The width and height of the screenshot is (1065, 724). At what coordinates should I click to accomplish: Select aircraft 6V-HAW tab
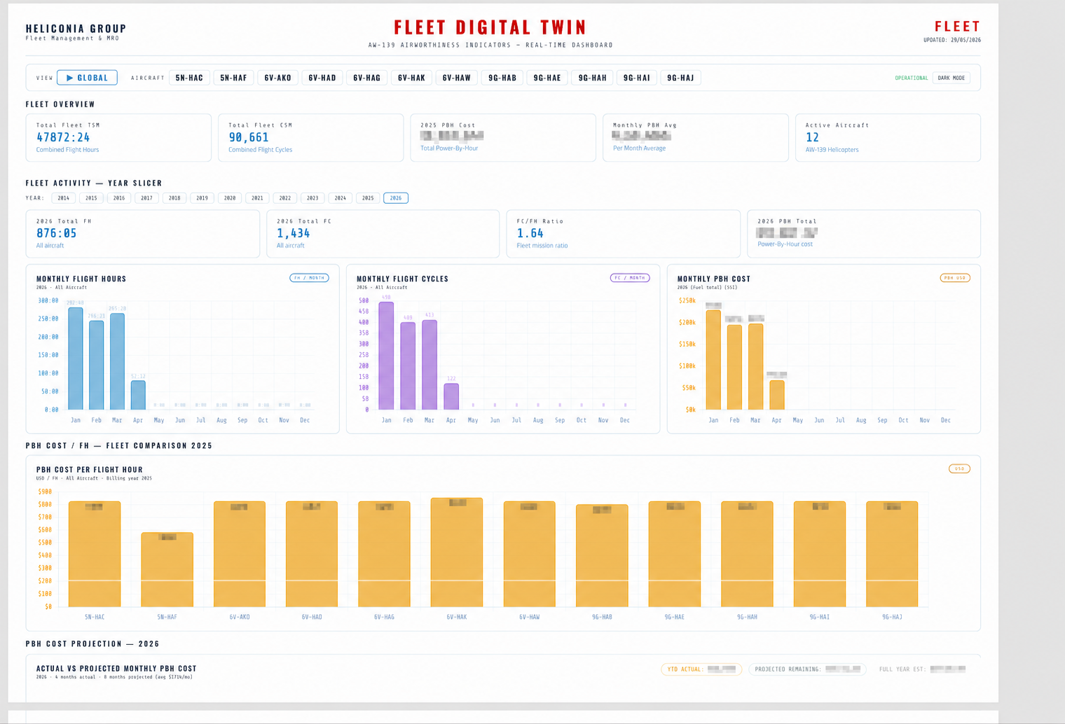[457, 78]
